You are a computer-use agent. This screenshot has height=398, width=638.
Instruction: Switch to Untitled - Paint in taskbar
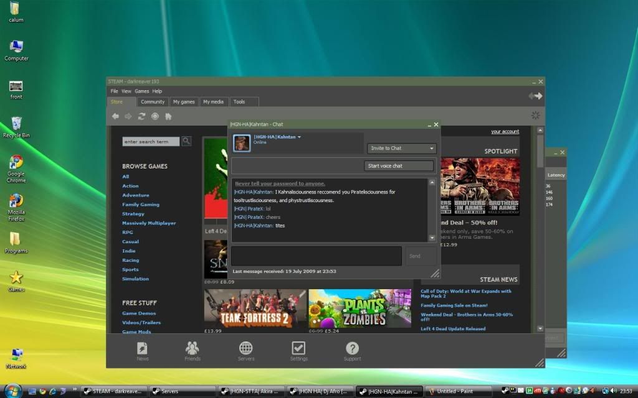458,391
